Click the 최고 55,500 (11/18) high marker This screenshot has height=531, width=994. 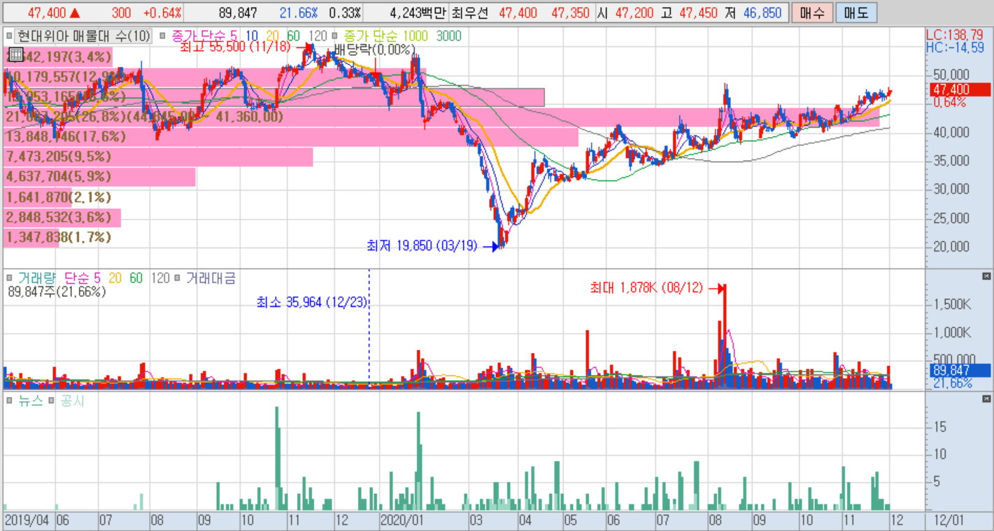pyautogui.click(x=236, y=48)
